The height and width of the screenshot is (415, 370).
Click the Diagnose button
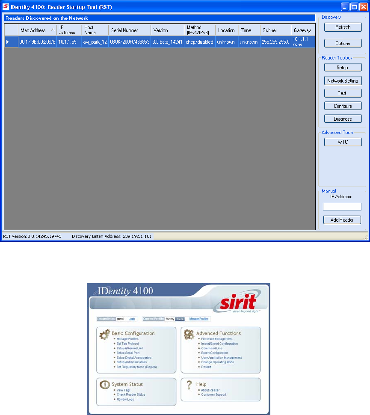point(343,119)
